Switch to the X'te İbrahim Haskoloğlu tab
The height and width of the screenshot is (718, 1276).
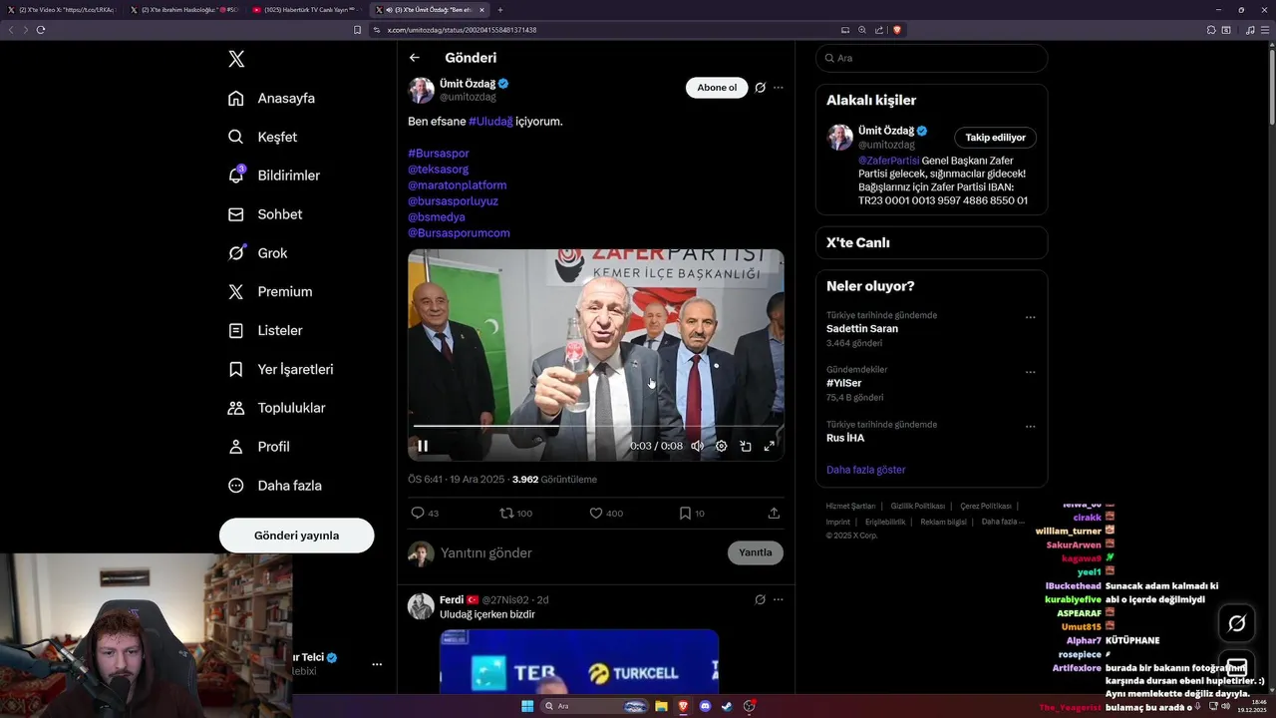point(184,10)
